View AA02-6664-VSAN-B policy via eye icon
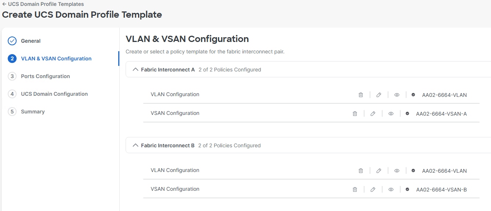Viewport: 491px width, 211px height. (391, 189)
